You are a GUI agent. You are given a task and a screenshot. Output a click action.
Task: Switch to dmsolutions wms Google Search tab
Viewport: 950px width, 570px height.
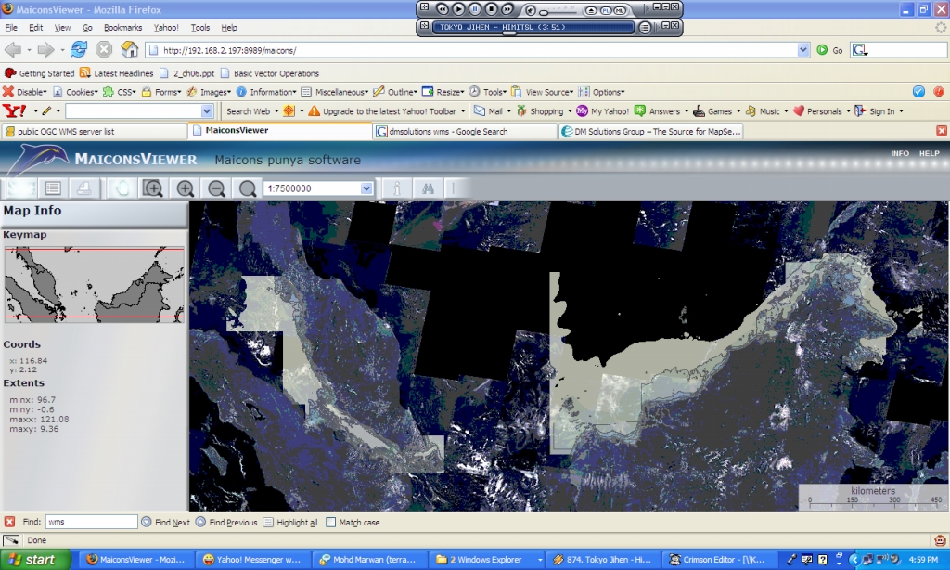point(464,131)
